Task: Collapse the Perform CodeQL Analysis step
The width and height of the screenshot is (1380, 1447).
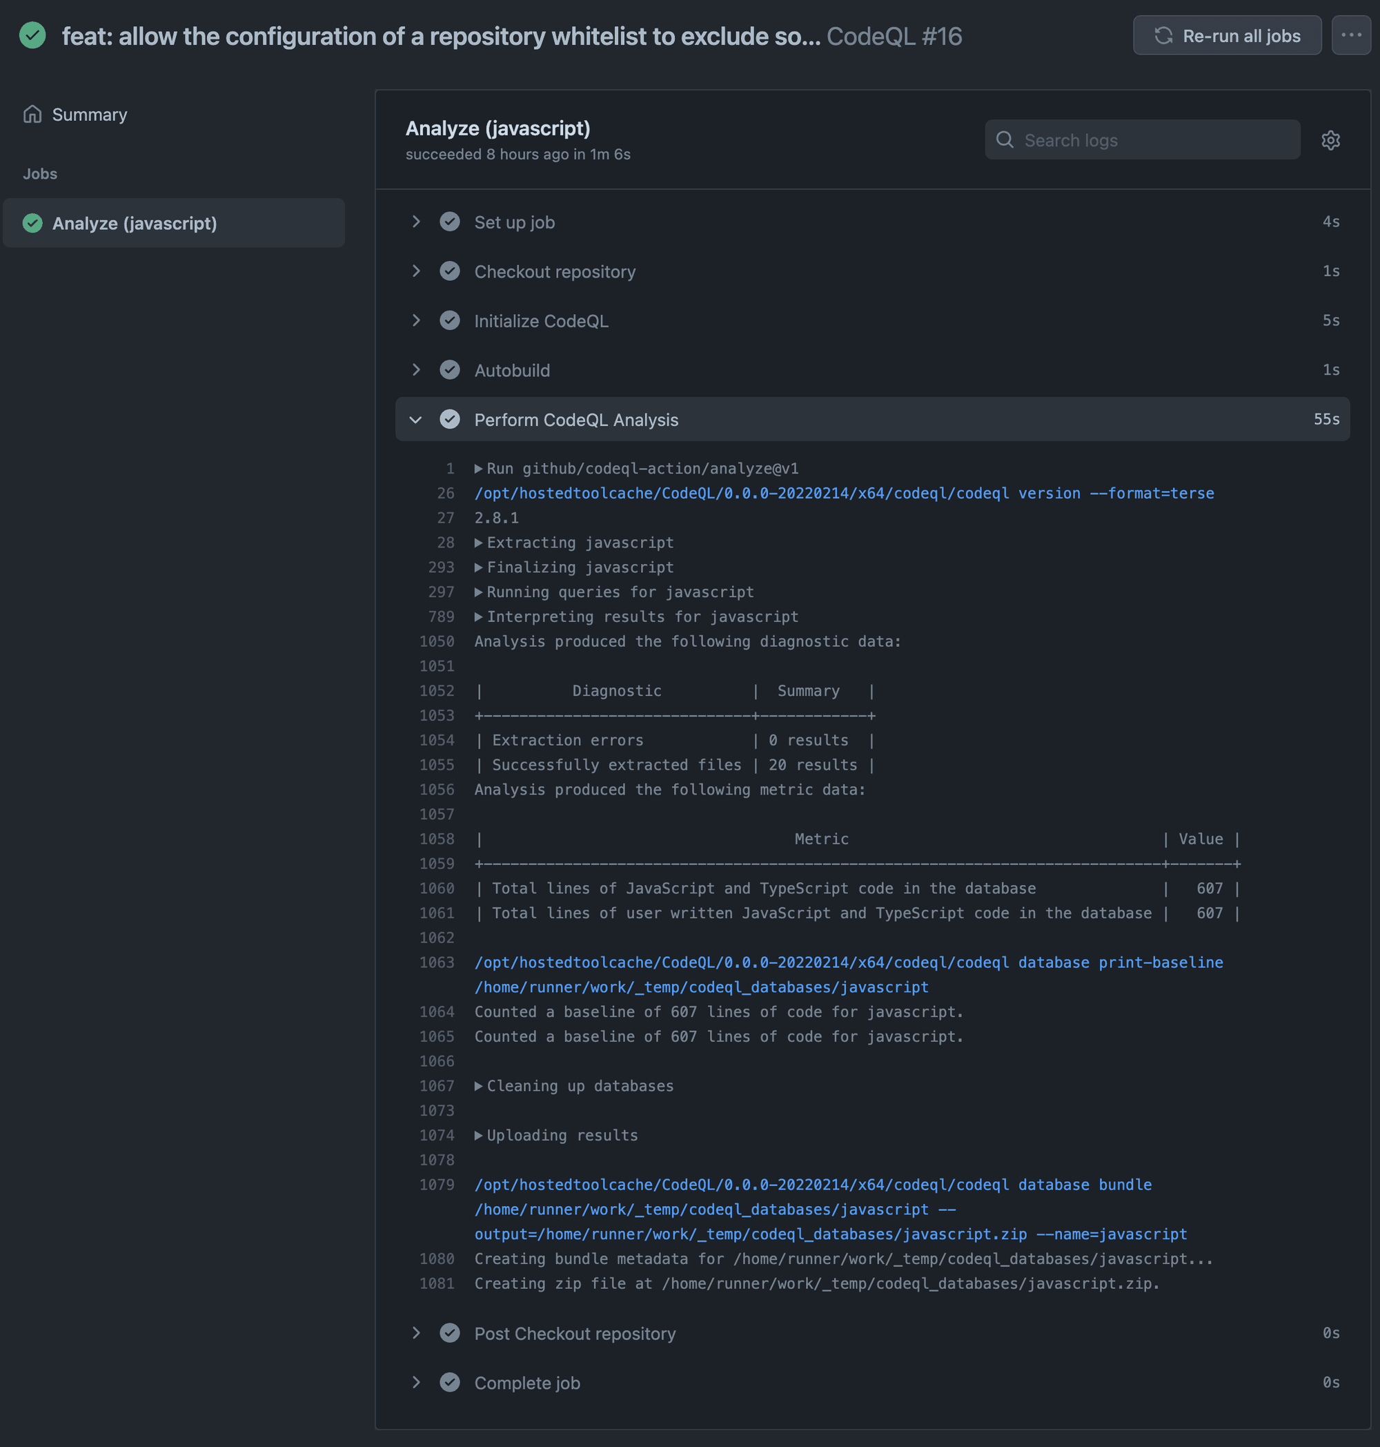Action: point(416,419)
